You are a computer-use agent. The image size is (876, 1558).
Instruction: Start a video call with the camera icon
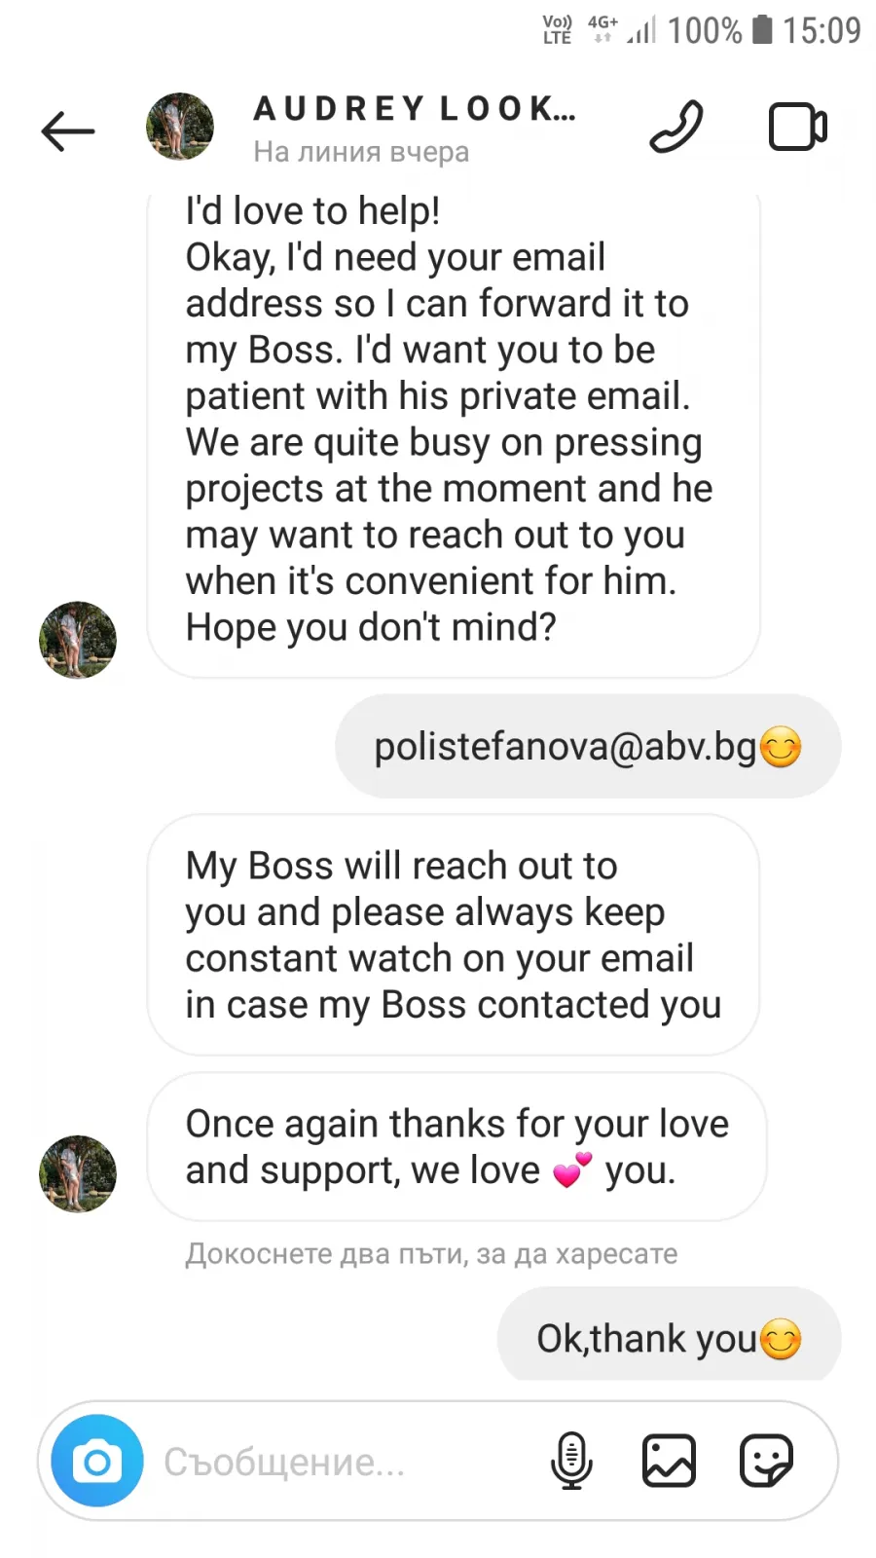click(x=798, y=127)
